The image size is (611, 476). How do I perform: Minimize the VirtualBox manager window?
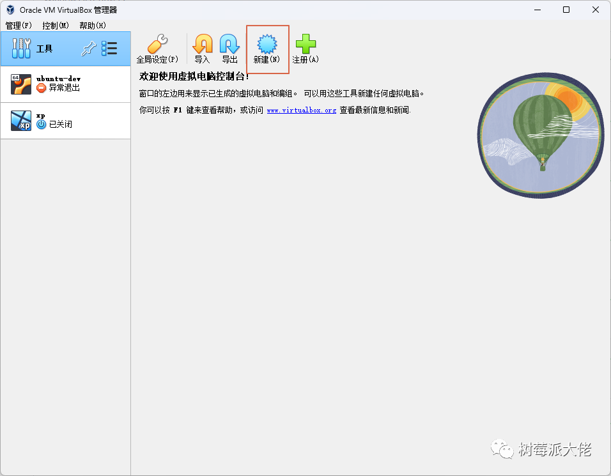point(538,10)
